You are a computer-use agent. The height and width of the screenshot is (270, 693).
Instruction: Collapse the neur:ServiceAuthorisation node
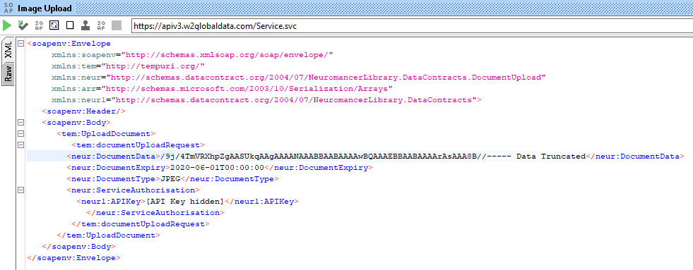tap(20, 190)
